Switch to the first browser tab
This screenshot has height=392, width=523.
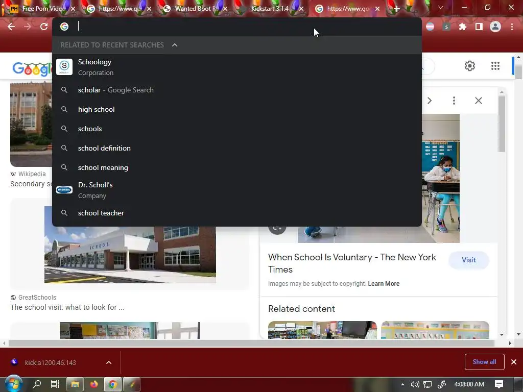41,9
